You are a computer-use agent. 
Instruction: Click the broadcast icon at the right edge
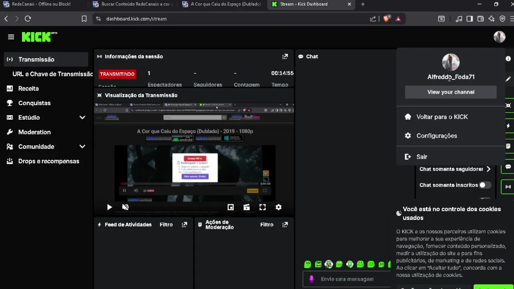[x=508, y=187]
